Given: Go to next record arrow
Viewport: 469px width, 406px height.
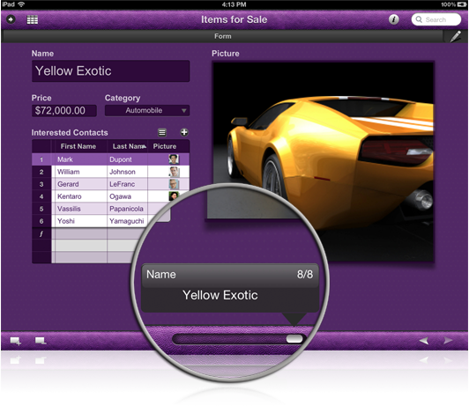Looking at the screenshot, I should pos(448,340).
